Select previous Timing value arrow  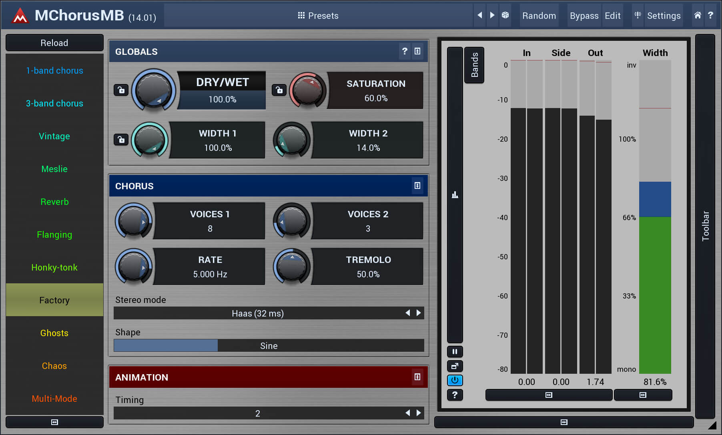point(407,413)
